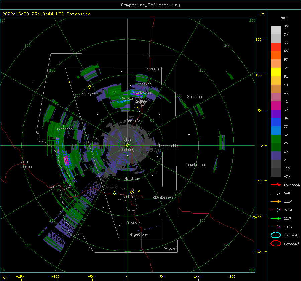Click the Vulcan town label
The image size is (301, 281).
170,248
